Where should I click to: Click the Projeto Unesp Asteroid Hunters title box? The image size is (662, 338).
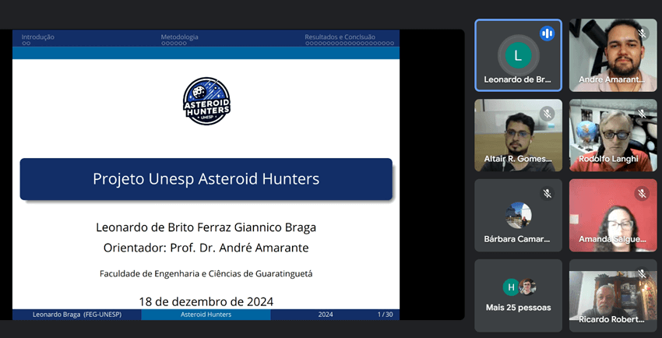coord(206,179)
